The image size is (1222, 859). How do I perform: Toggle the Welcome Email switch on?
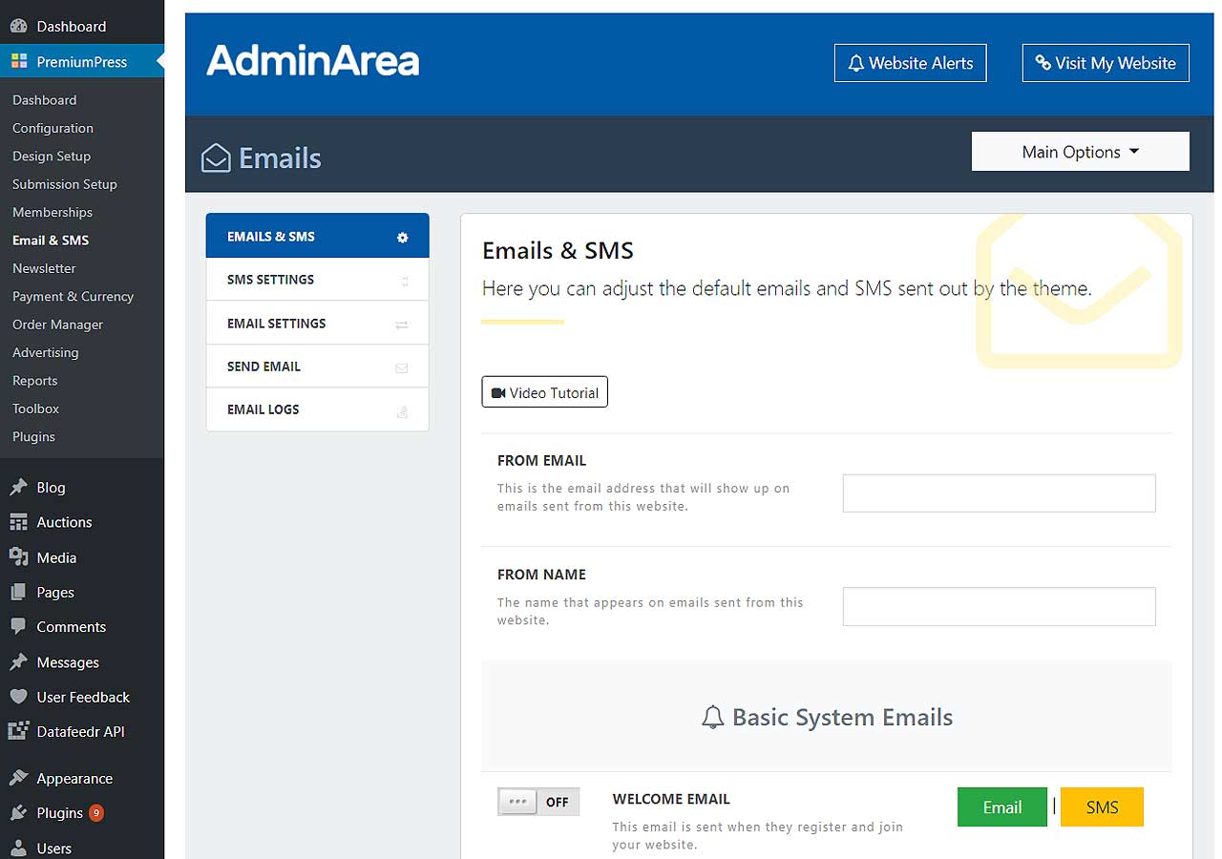coord(538,802)
